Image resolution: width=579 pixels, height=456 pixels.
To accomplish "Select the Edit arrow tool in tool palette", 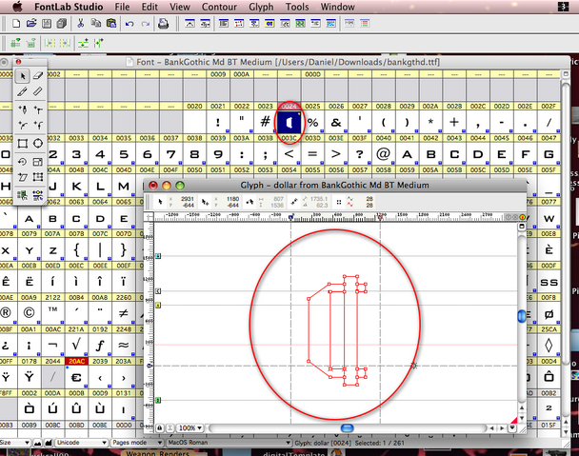I will click(x=23, y=76).
